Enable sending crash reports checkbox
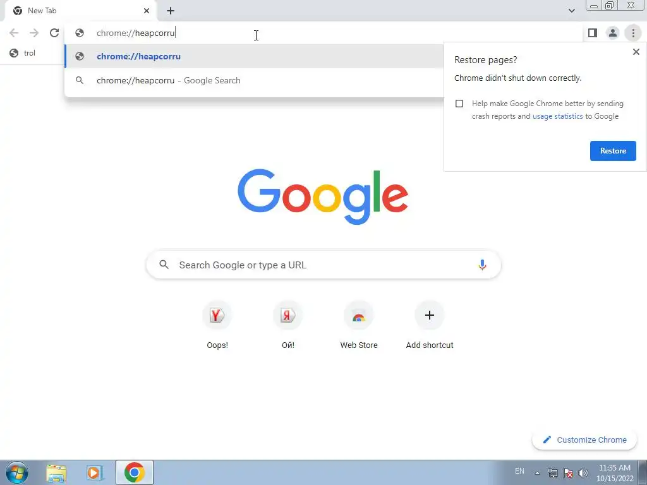The width and height of the screenshot is (647, 485). [459, 104]
